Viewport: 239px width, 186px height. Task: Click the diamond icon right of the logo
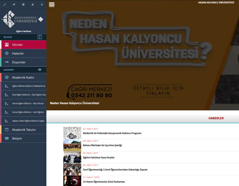41,19
